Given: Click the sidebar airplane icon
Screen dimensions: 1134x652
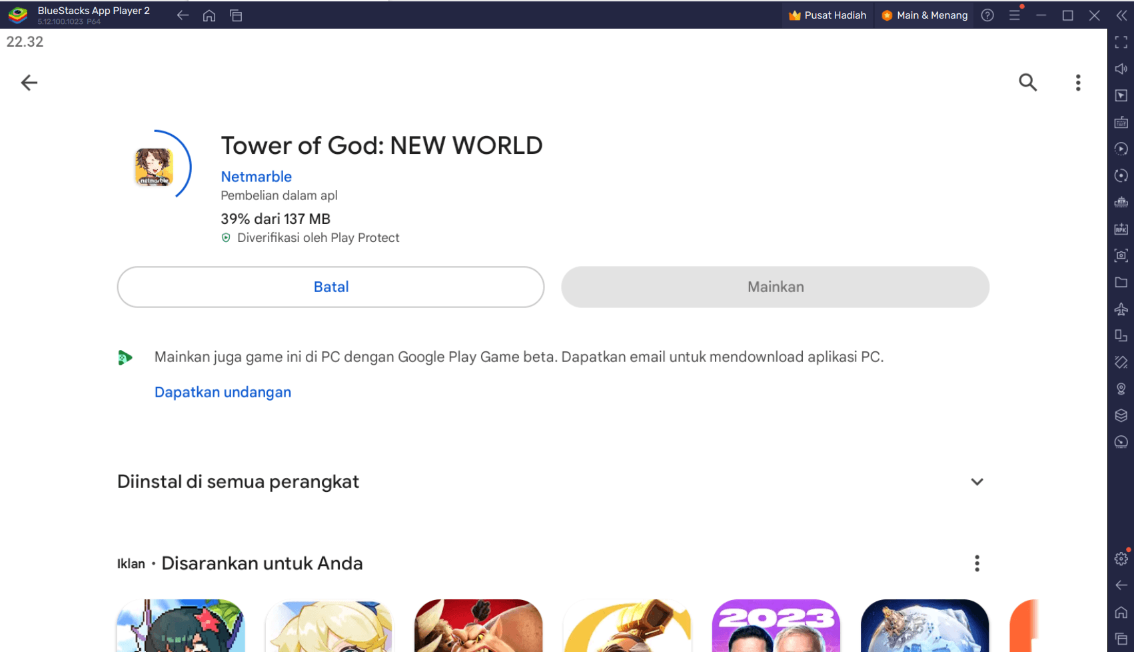Looking at the screenshot, I should click(x=1121, y=309).
